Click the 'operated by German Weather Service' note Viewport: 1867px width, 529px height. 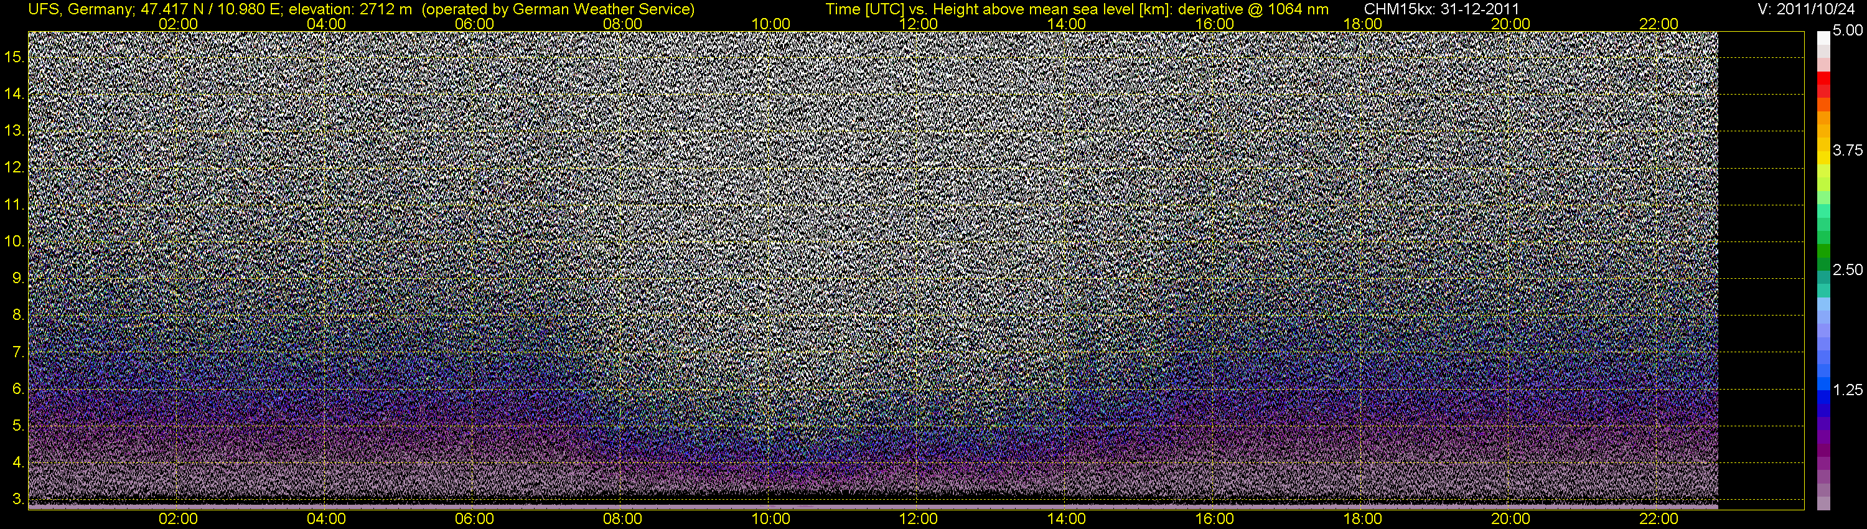click(x=558, y=9)
